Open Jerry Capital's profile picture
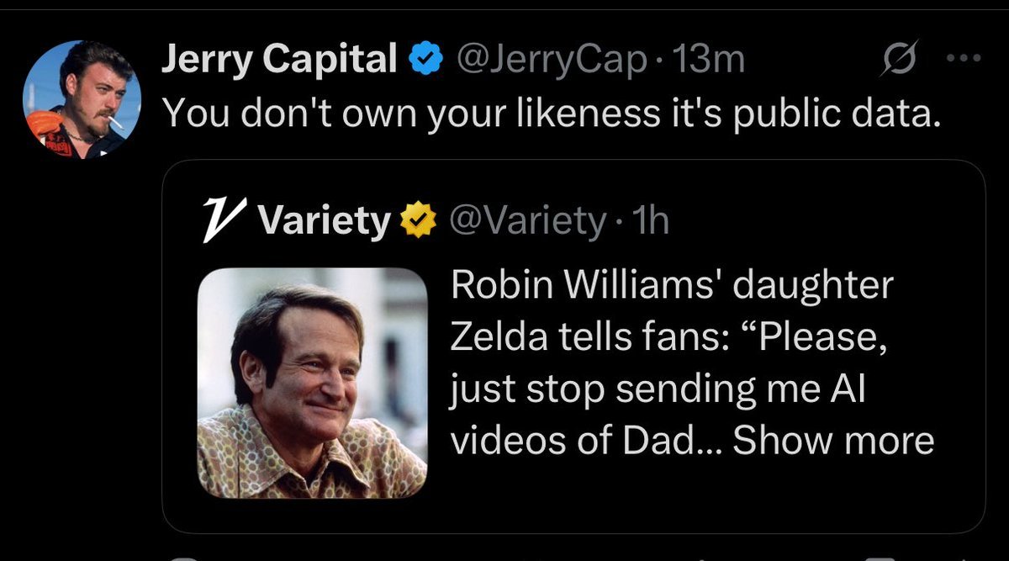 82,99
